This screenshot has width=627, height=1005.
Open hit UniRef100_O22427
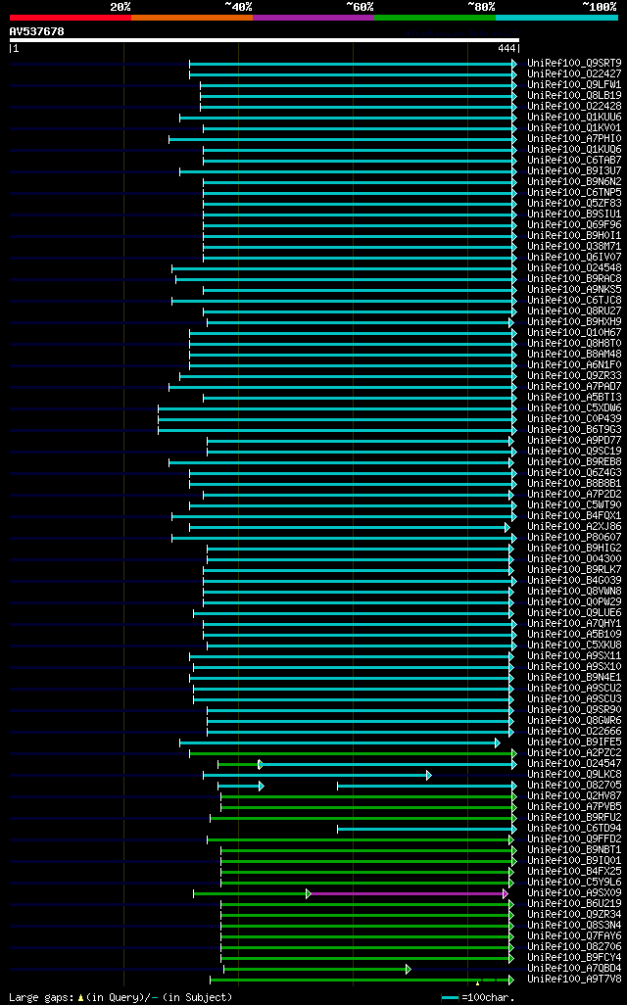tap(574, 74)
